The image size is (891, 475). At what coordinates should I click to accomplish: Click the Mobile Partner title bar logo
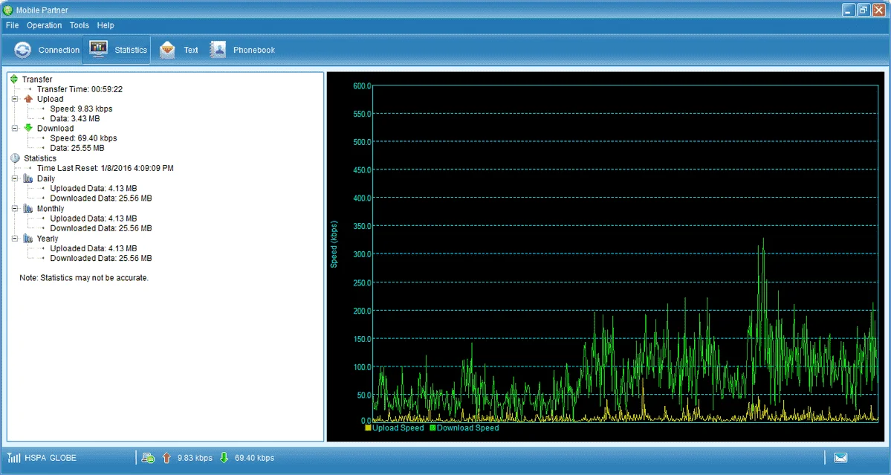(8, 10)
